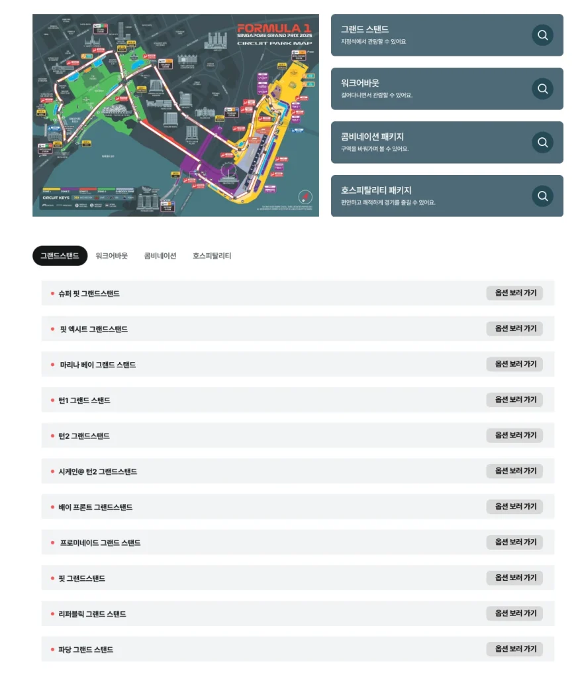Click the search icon on 콤비네이션 패키지 card
This screenshot has width=578, height=679.
click(x=542, y=143)
